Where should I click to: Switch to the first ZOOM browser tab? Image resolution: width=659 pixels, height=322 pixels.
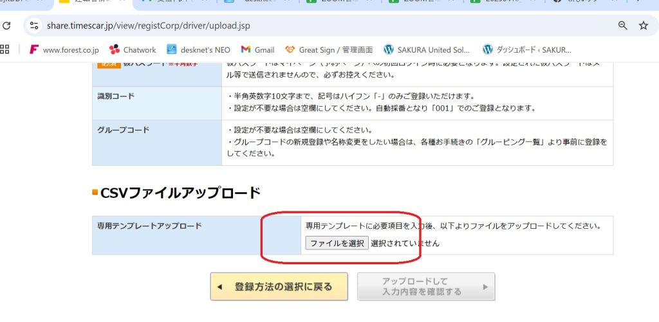click(x=338, y=3)
